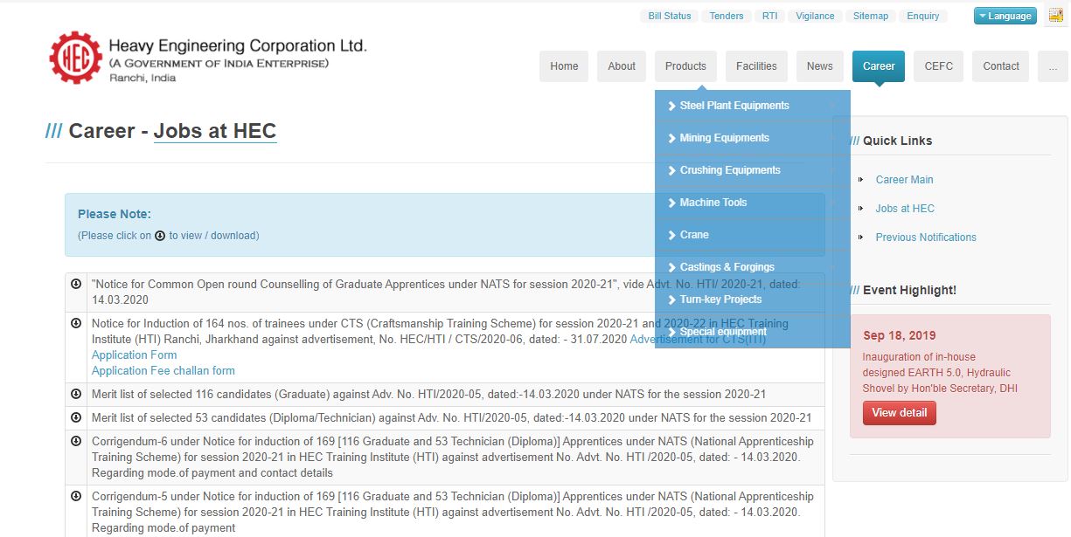This screenshot has width=1071, height=537.
Task: Expand Steel Plant Equipments submenu
Action: pyautogui.click(x=753, y=106)
